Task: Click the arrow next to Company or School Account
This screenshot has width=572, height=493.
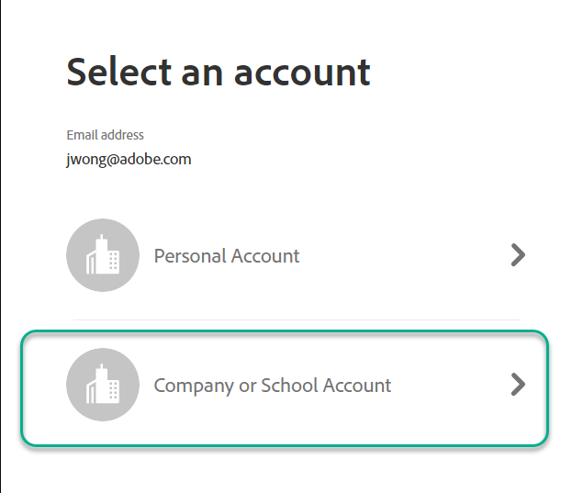Action: [518, 385]
